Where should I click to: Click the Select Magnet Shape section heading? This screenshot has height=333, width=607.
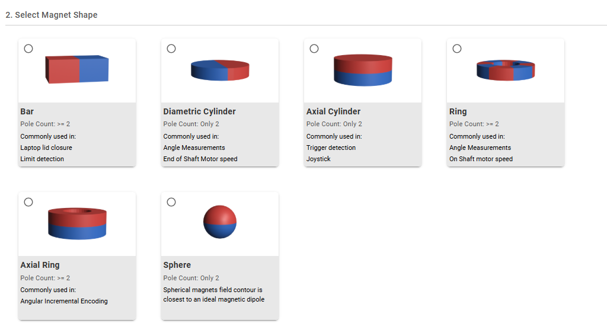pyautogui.click(x=52, y=15)
